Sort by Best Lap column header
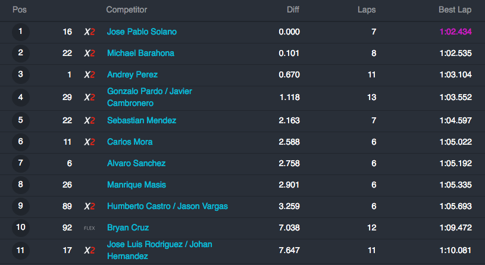The width and height of the screenshot is (485, 265). [x=455, y=10]
